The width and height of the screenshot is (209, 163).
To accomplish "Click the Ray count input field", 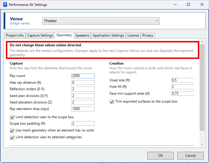I will pos(83,76).
